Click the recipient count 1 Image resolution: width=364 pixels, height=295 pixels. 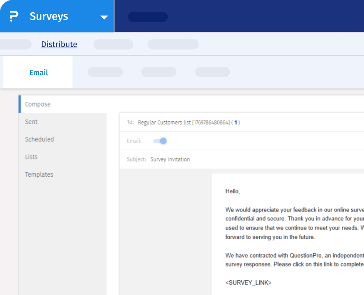tap(236, 123)
